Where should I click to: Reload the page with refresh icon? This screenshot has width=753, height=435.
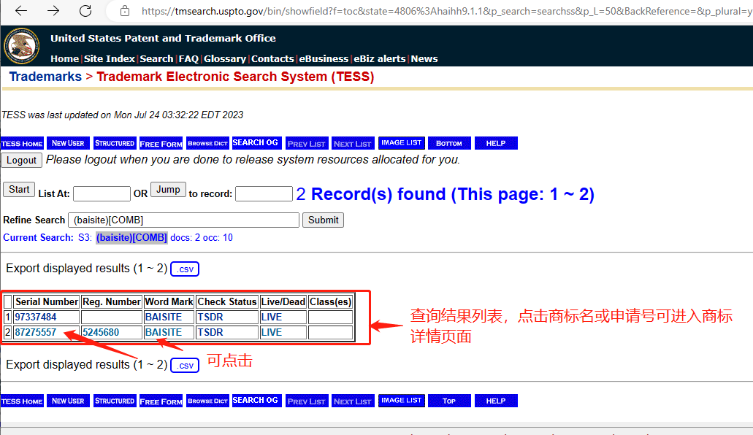click(x=85, y=11)
